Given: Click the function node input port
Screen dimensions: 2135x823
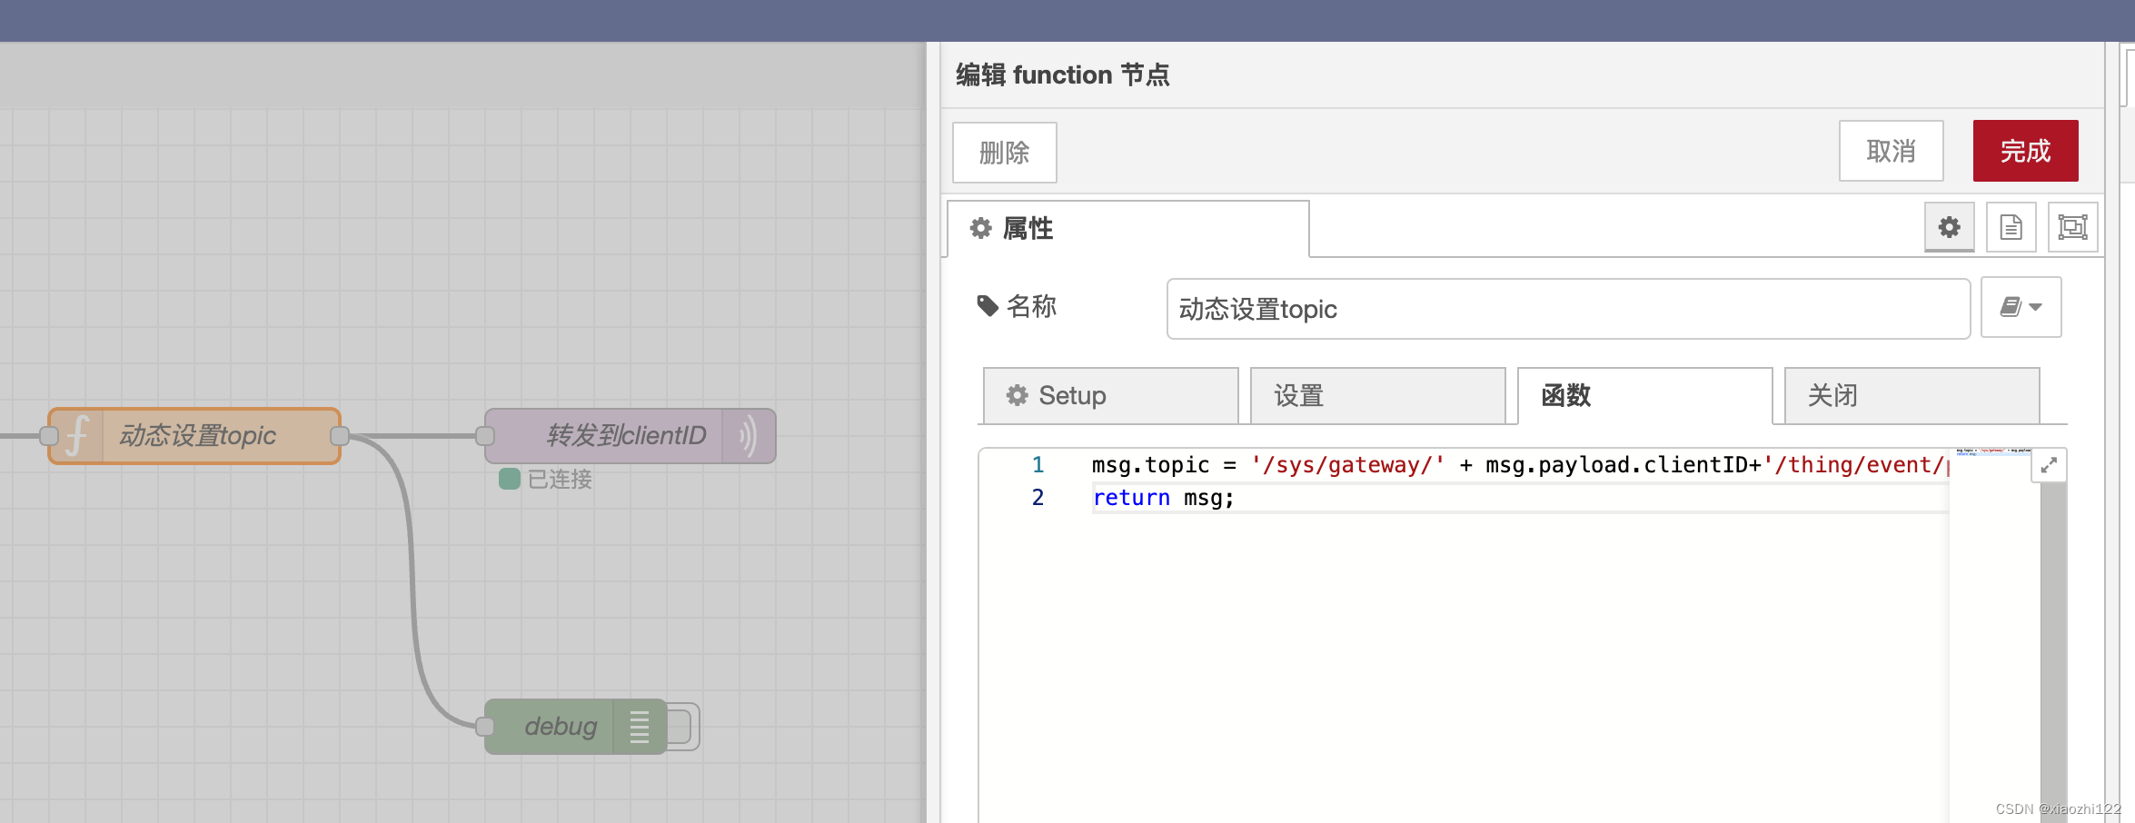Looking at the screenshot, I should click(49, 436).
